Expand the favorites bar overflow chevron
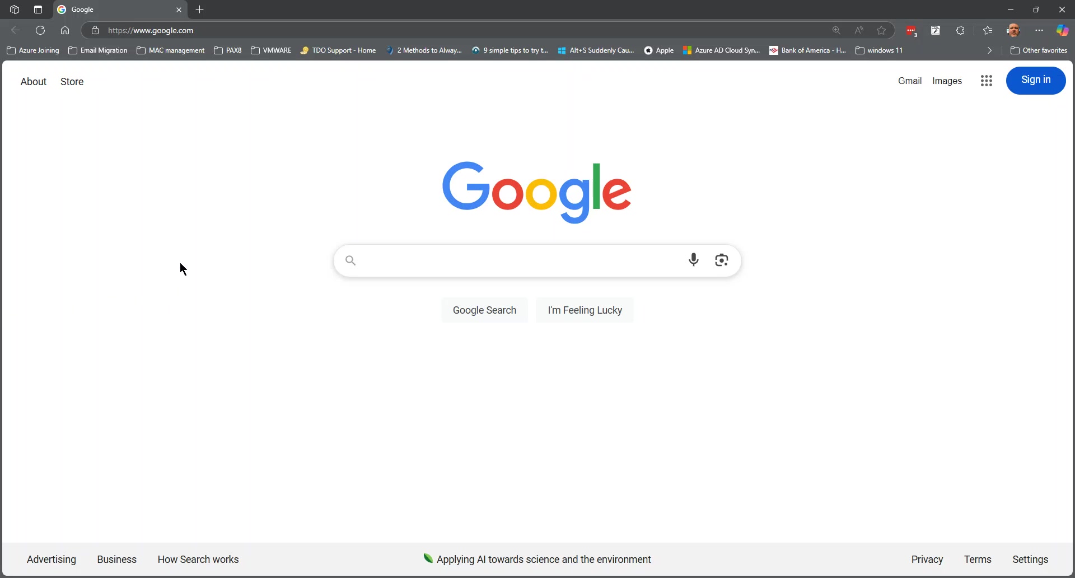 point(989,50)
